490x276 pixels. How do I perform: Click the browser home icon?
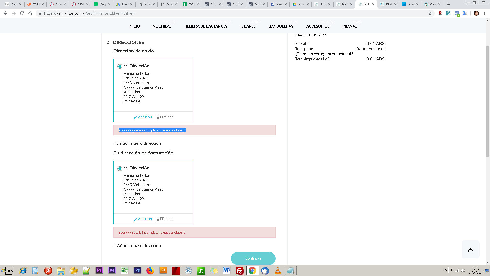pos(30,13)
